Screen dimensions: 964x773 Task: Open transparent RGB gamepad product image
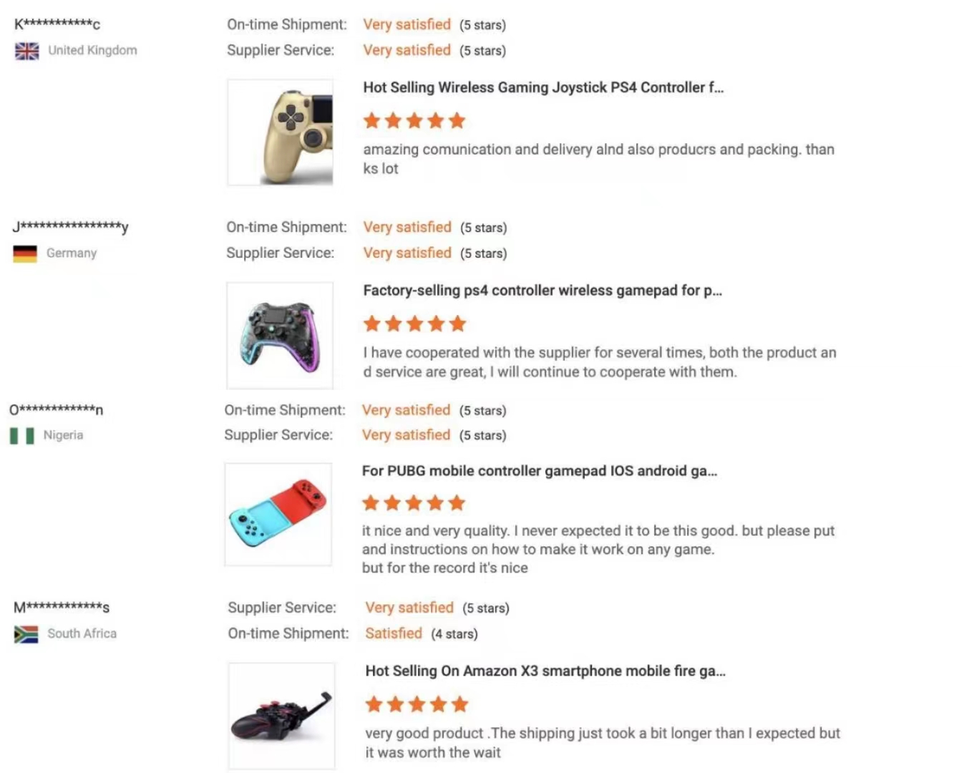pos(280,336)
